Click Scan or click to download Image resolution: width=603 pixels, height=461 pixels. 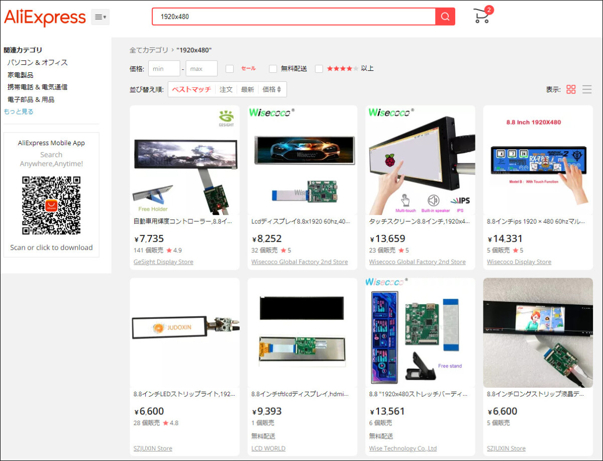tap(51, 248)
